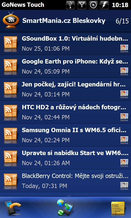The width and height of the screenshot is (131, 218).
Task: Open Upravte si nabídku Start article
Action: tap(65, 158)
